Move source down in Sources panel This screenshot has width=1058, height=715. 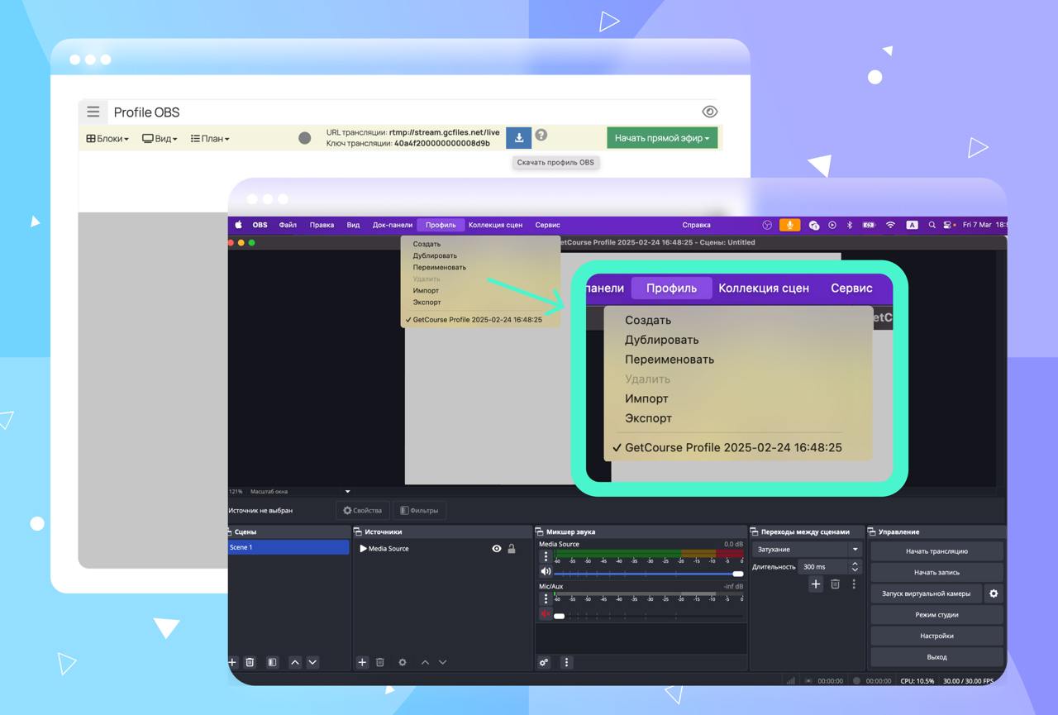click(x=442, y=662)
